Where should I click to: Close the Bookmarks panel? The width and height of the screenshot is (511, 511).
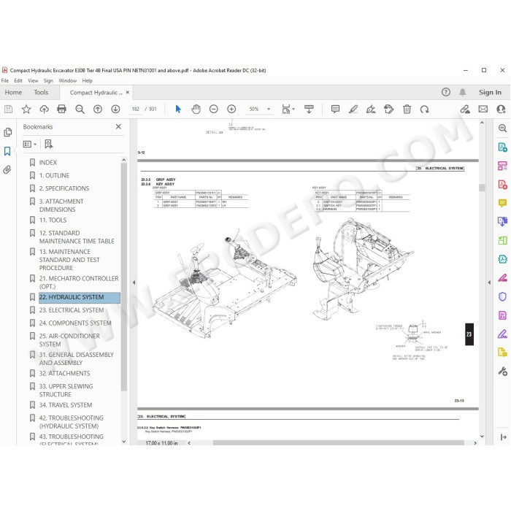pyautogui.click(x=118, y=126)
